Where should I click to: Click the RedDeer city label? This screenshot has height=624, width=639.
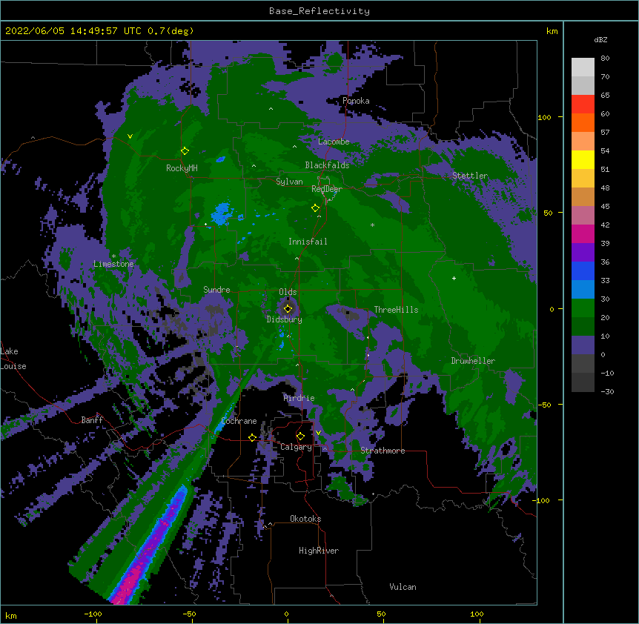[327, 189]
